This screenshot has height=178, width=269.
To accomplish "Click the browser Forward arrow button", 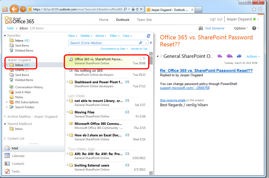I will (x=23, y=9).
